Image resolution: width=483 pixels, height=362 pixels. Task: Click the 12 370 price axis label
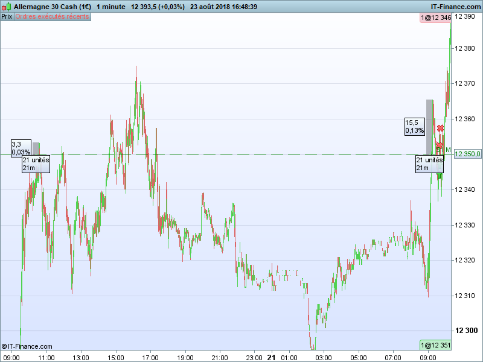465,83
